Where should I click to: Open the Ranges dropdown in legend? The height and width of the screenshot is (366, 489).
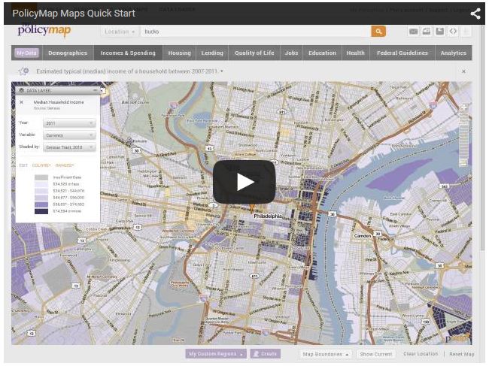(65, 165)
